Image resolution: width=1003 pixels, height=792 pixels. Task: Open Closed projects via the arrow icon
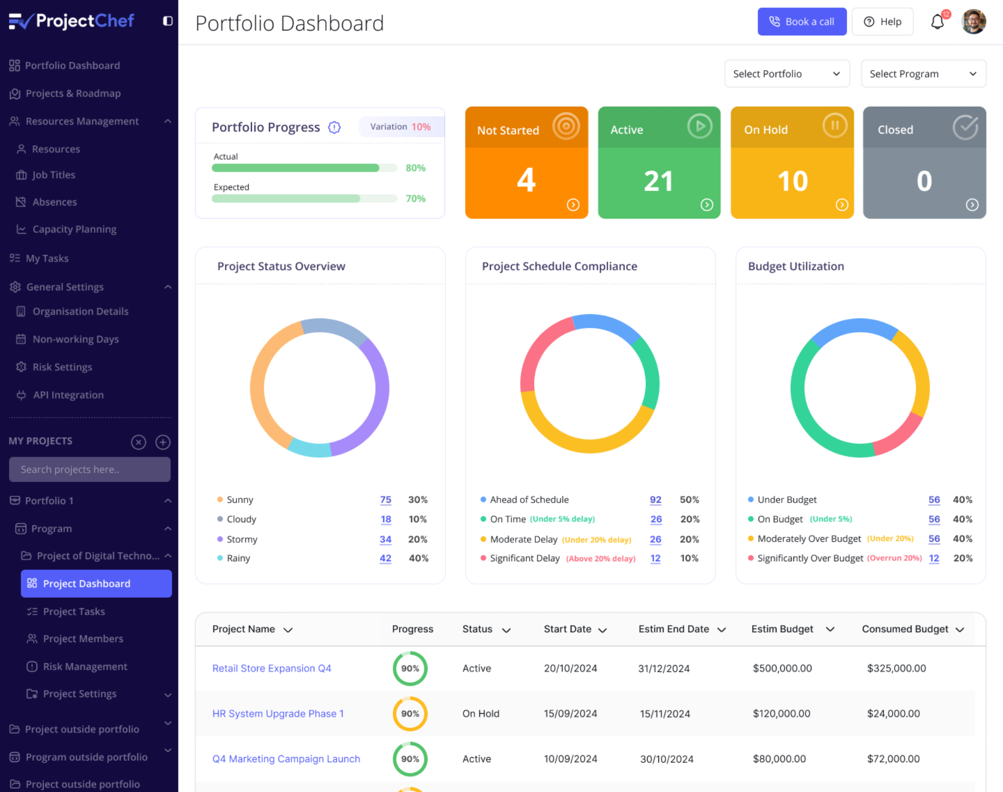tap(972, 205)
